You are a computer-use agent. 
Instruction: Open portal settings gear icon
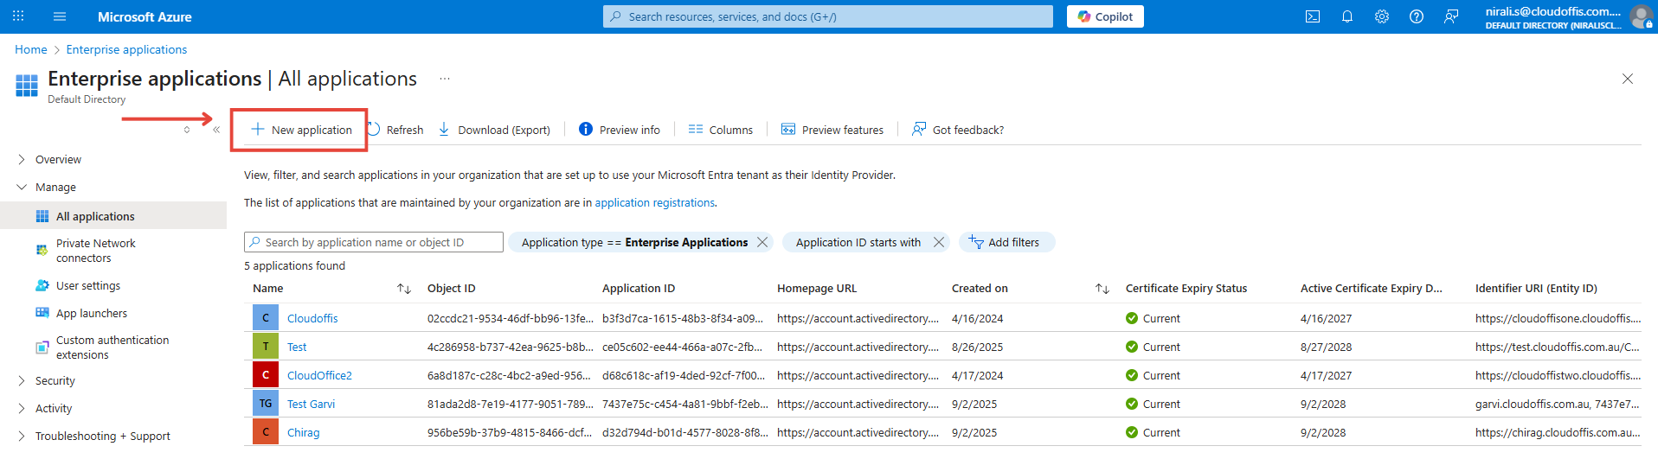point(1382,16)
